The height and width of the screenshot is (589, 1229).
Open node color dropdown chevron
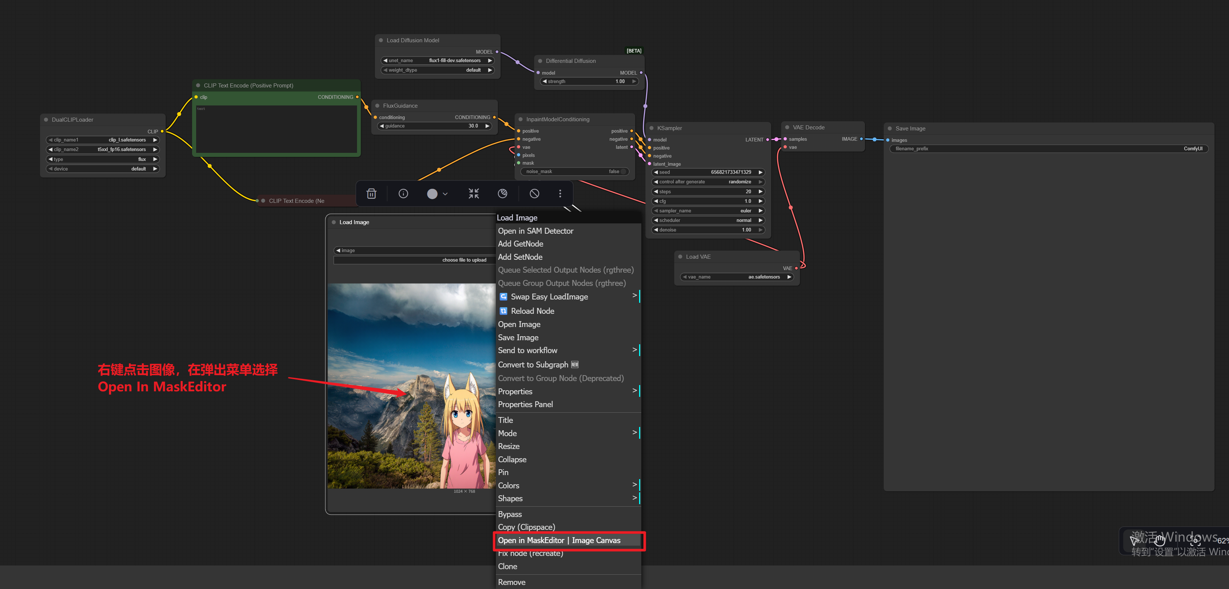[x=445, y=194]
